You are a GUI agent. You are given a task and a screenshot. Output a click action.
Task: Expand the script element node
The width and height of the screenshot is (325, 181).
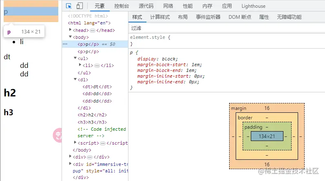[75, 143]
